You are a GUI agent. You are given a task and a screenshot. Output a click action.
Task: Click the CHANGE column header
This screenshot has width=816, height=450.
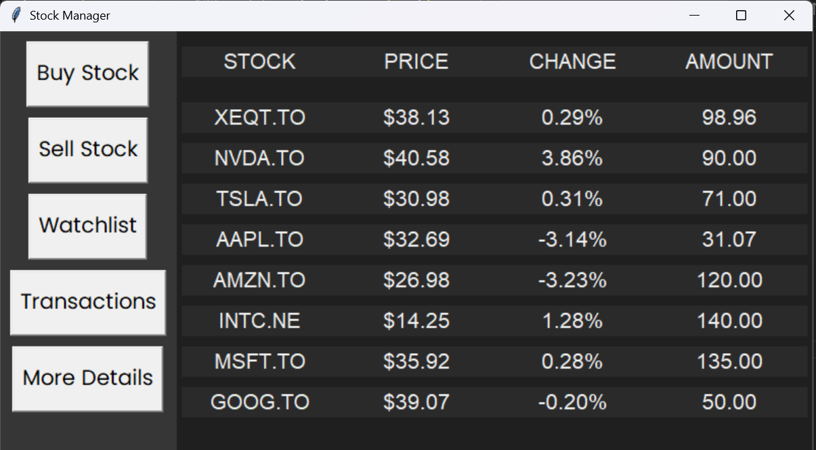pyautogui.click(x=573, y=62)
